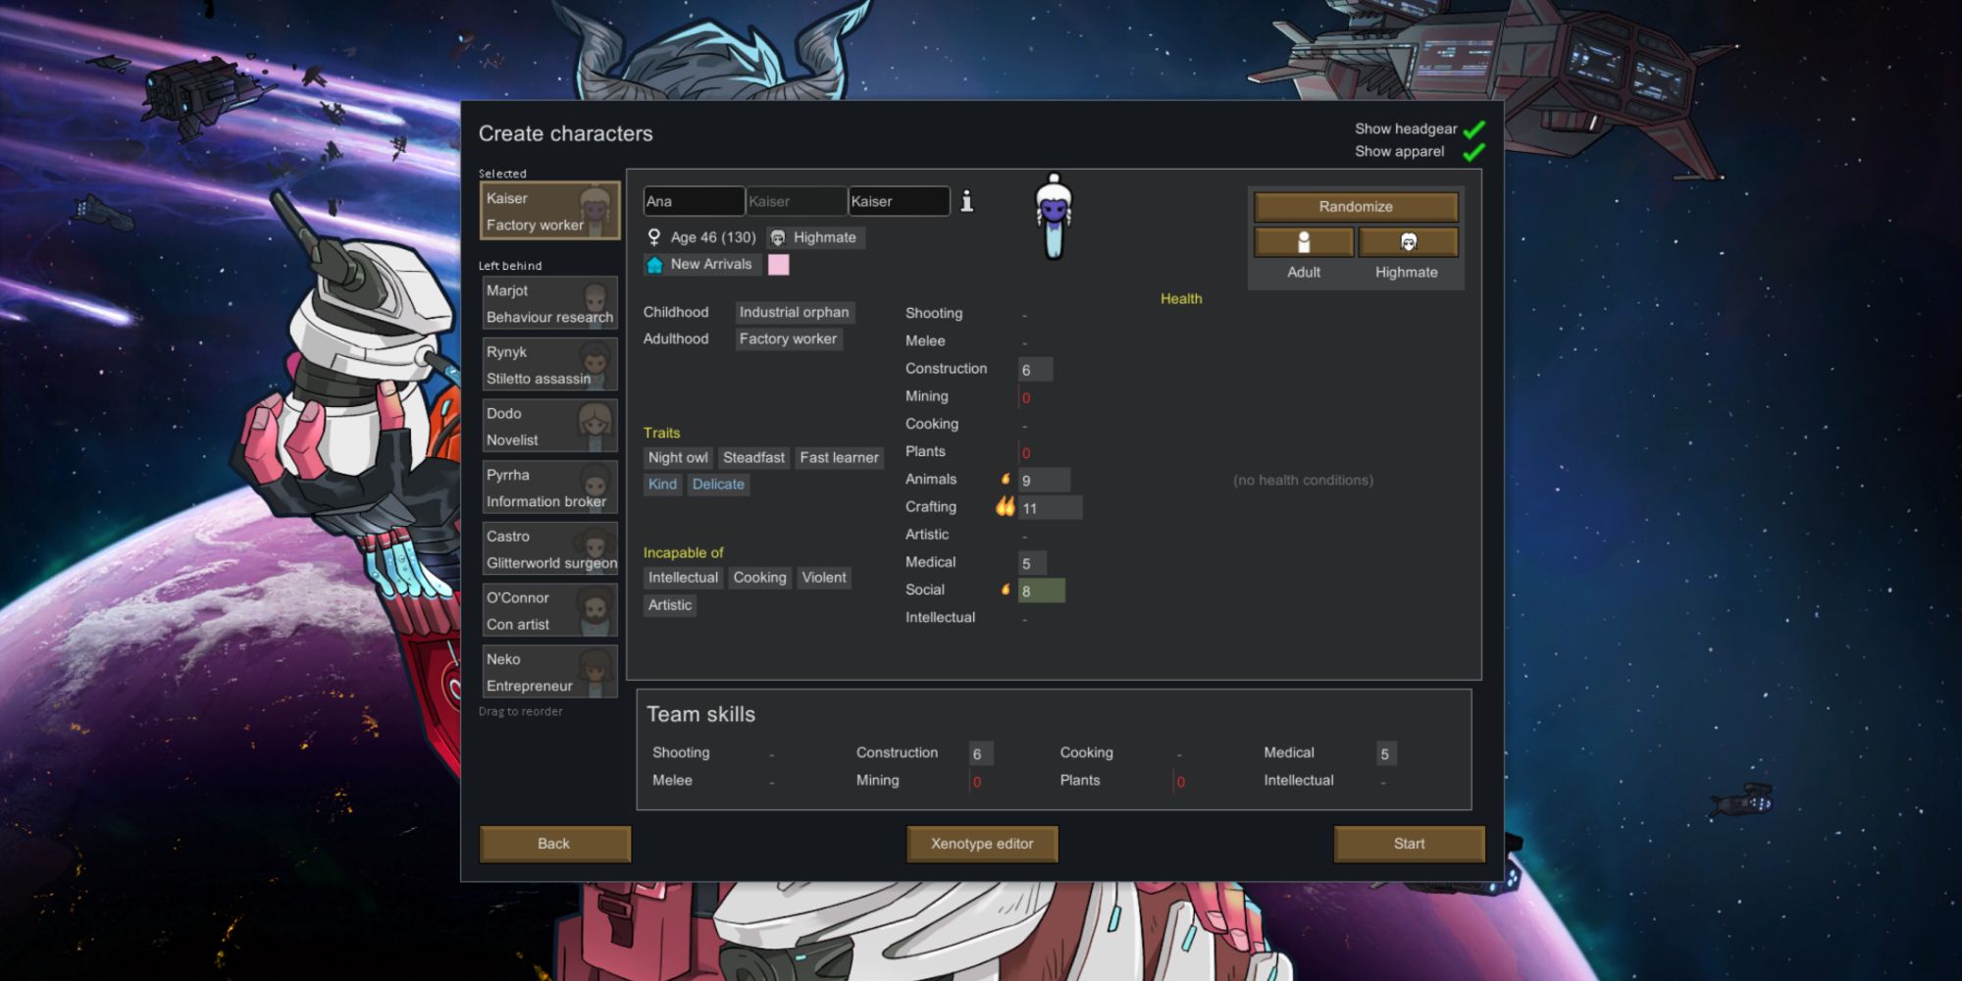Click Team skills Medical value 5
1962x981 pixels.
click(1387, 753)
